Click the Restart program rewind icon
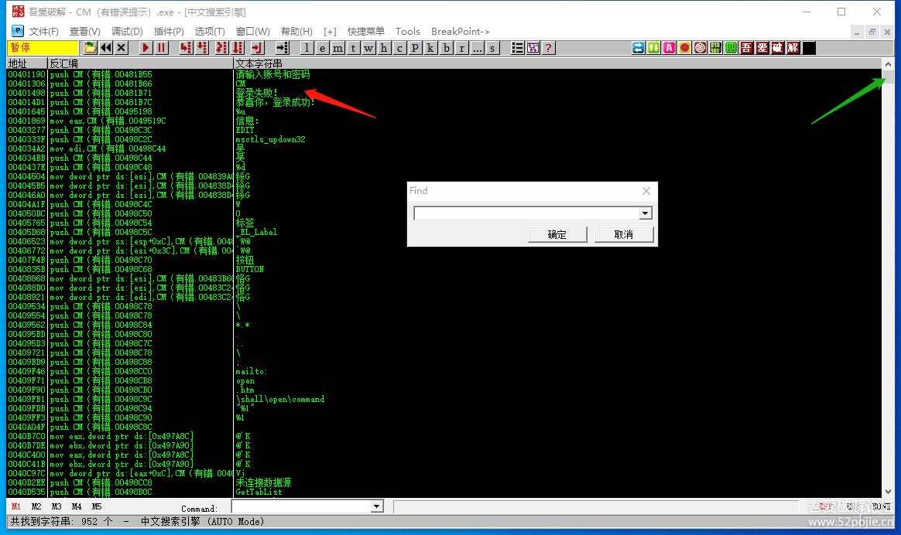 (106, 48)
